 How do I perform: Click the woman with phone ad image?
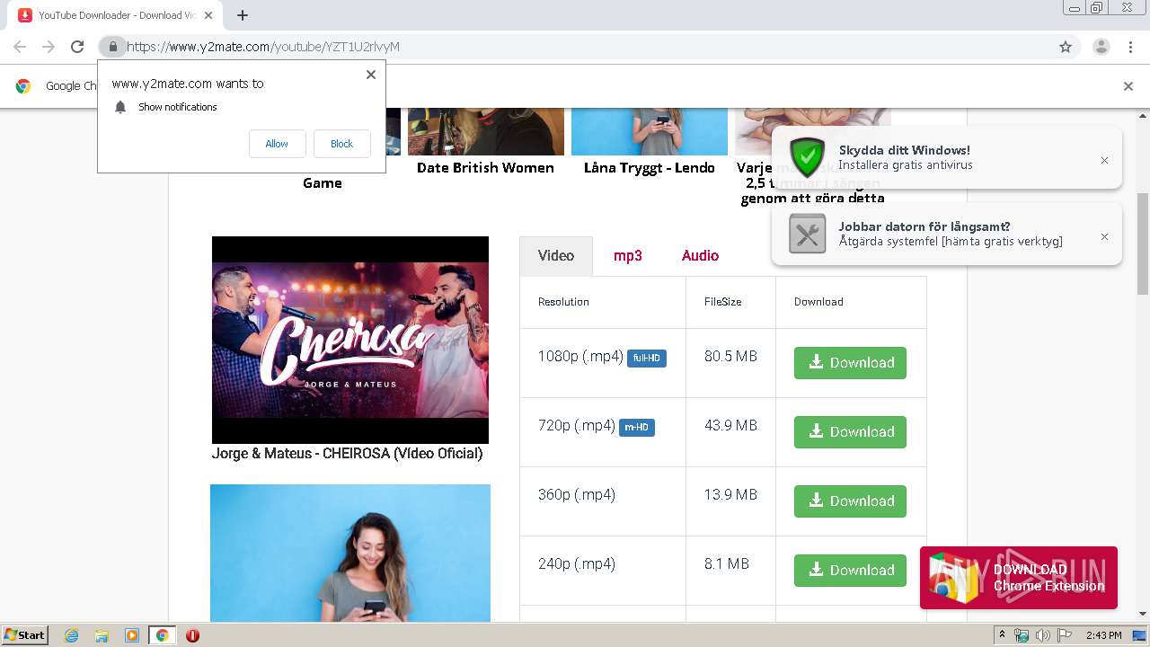[350, 554]
